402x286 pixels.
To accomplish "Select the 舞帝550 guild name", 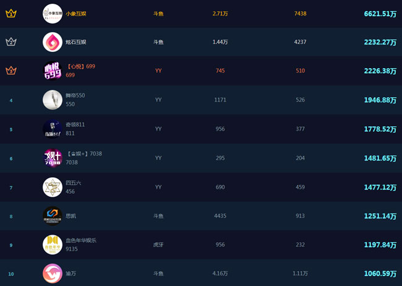I will [75, 95].
